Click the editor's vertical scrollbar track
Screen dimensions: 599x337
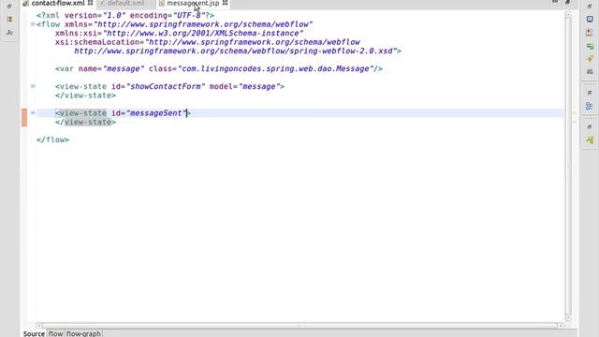click(568, 167)
